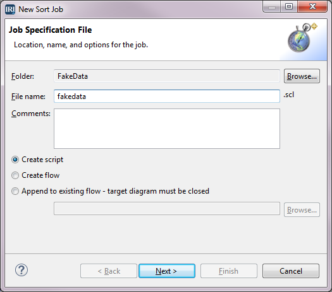Click inside the Comments text area
332x292 pixels.
click(x=167, y=129)
